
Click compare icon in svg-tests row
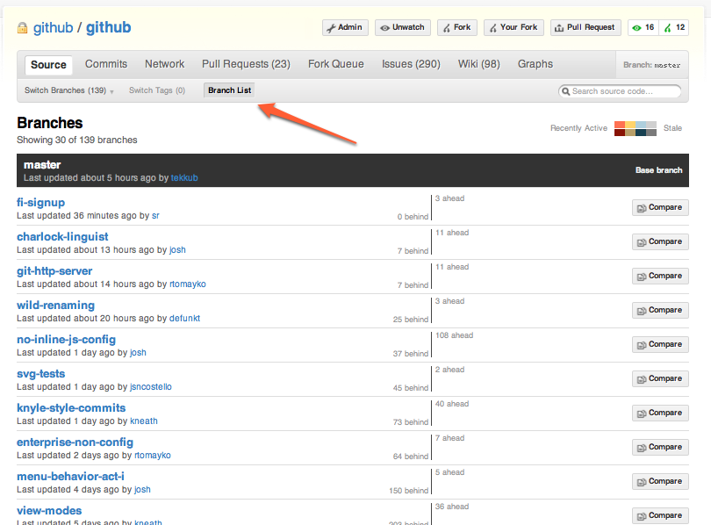click(x=642, y=379)
